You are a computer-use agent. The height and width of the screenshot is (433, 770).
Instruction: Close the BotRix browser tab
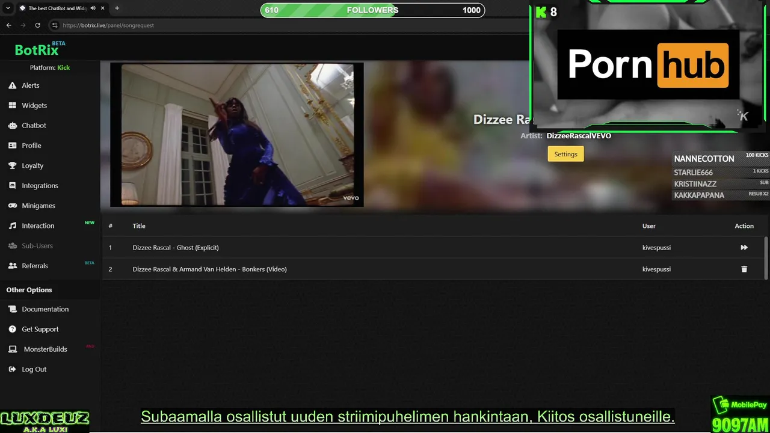point(103,8)
